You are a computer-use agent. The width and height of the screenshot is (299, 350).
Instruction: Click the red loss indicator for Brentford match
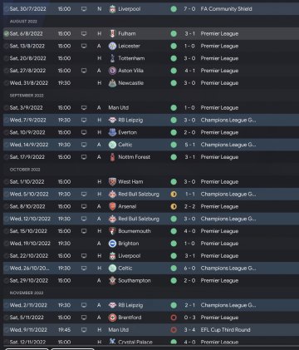[174, 318]
